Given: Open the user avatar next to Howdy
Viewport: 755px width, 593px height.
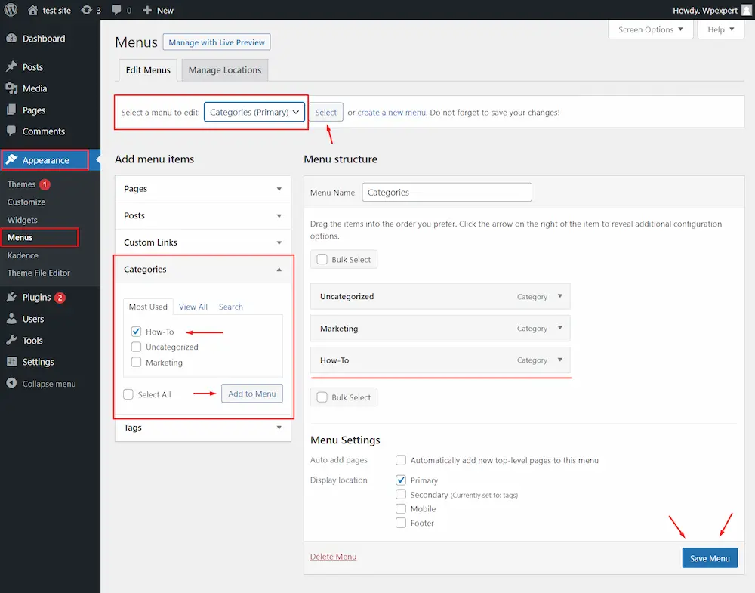Looking at the screenshot, I should [747, 10].
